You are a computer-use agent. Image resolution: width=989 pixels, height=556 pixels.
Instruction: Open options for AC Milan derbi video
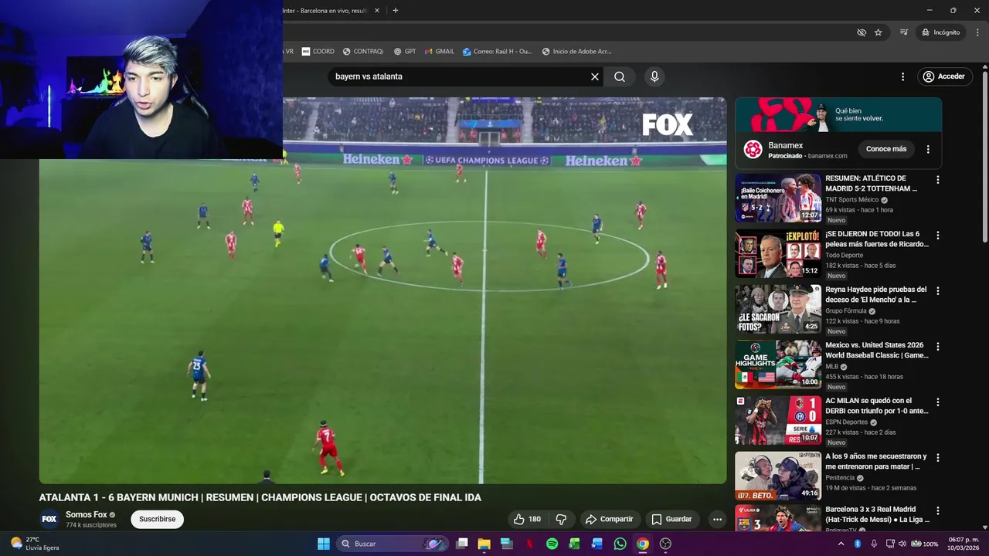coord(938,402)
